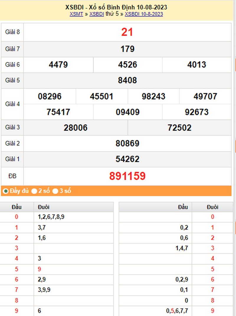The height and width of the screenshot is (316, 236).
Task: Select the Giải 7 result 179
Action: point(127,49)
